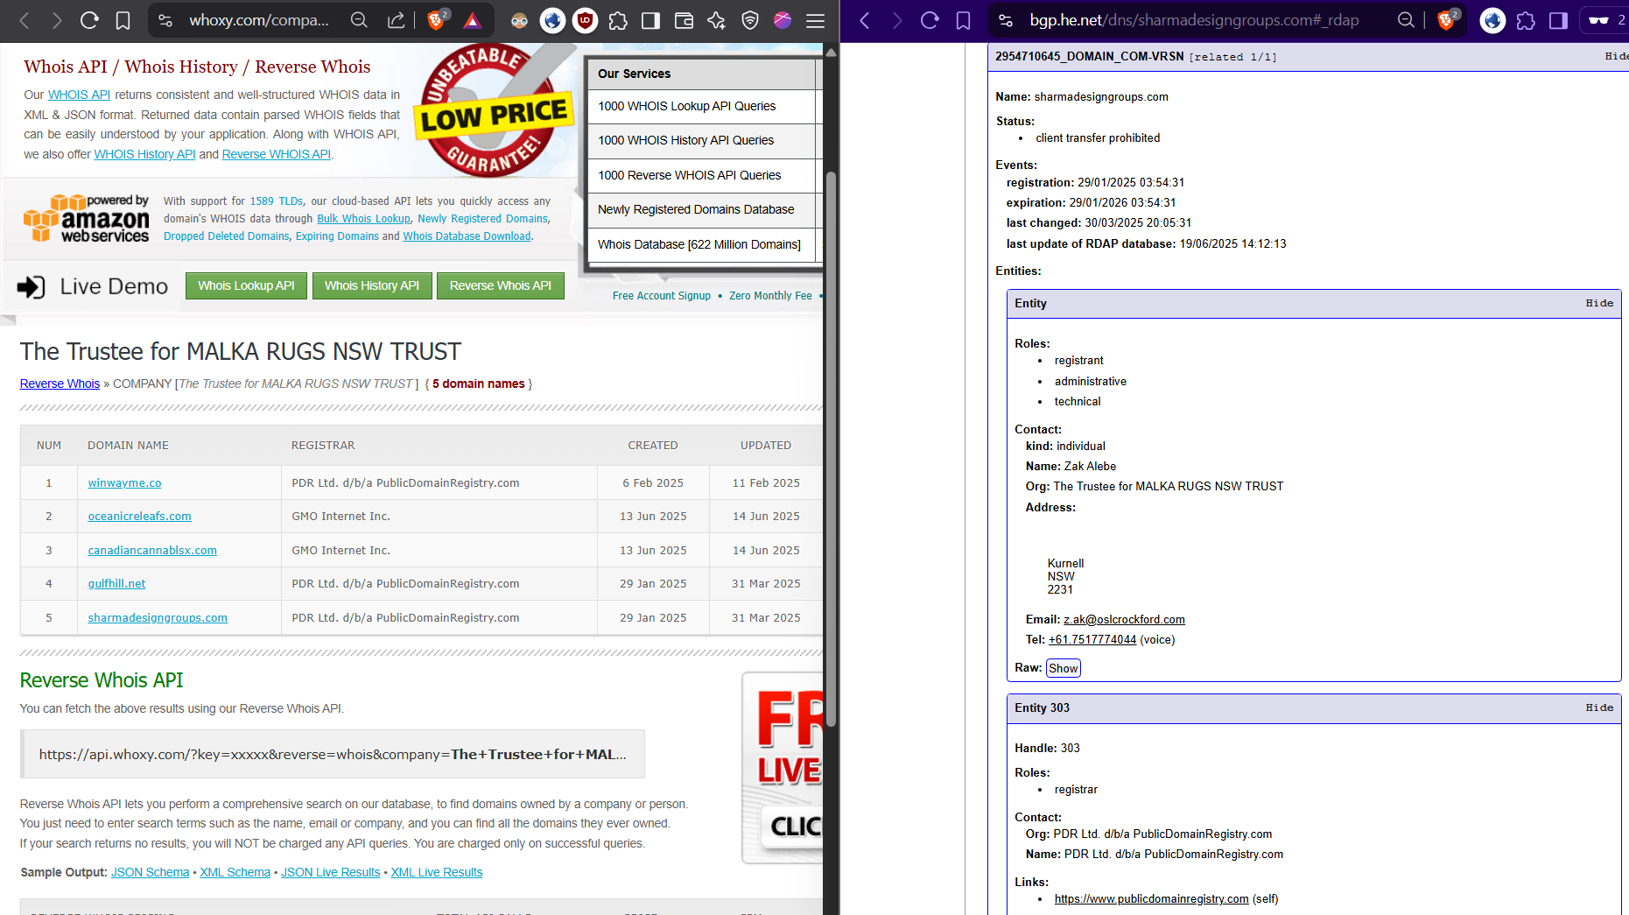
Task: Click share icon in whoxy address bar
Action: 397,20
